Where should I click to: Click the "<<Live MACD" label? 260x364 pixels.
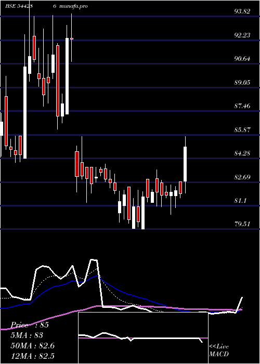click(219, 350)
